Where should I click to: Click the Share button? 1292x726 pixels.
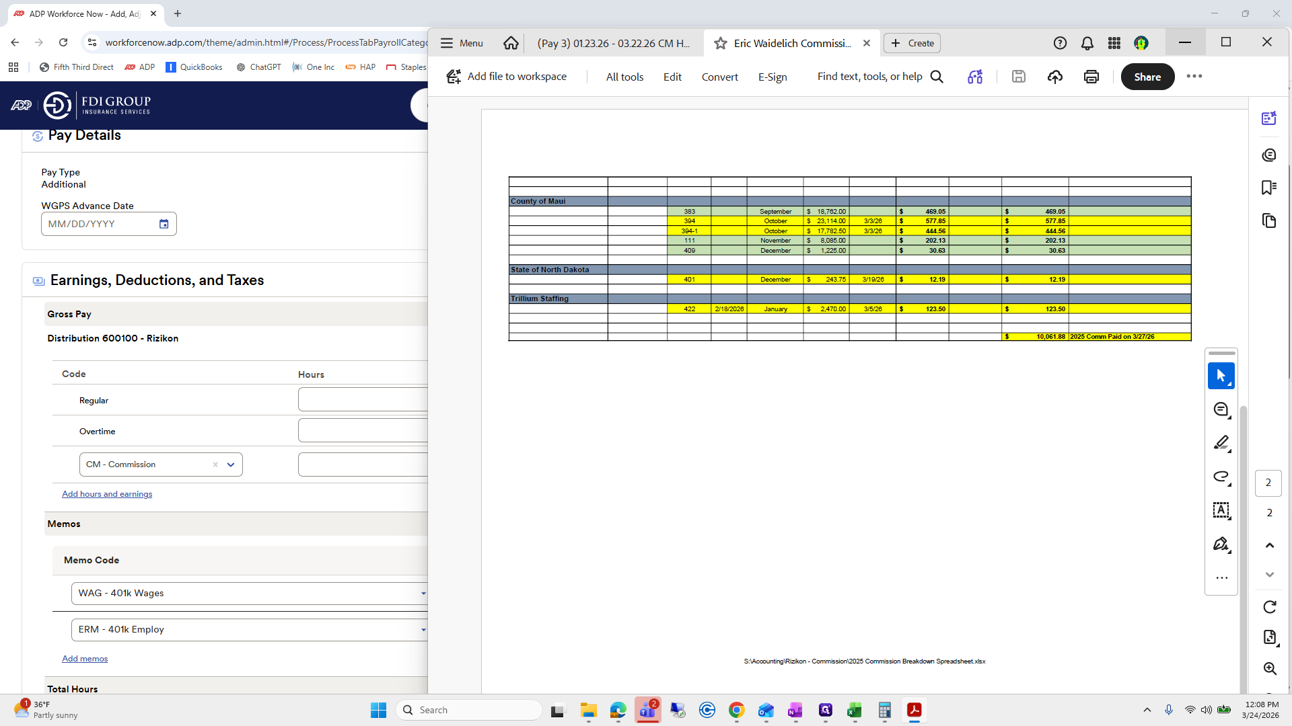pyautogui.click(x=1147, y=77)
